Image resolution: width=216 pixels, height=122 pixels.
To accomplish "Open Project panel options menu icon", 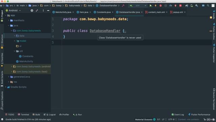I will click(x=43, y=11).
